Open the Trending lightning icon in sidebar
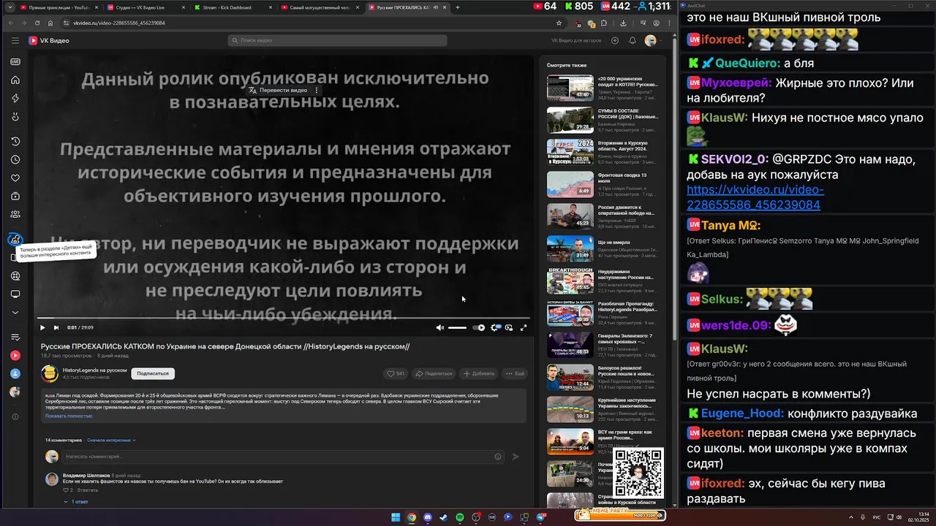The height and width of the screenshot is (526, 936). (15, 99)
